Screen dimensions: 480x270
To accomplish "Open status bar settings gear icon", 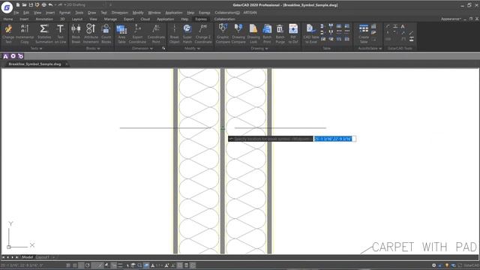I will [433, 265].
